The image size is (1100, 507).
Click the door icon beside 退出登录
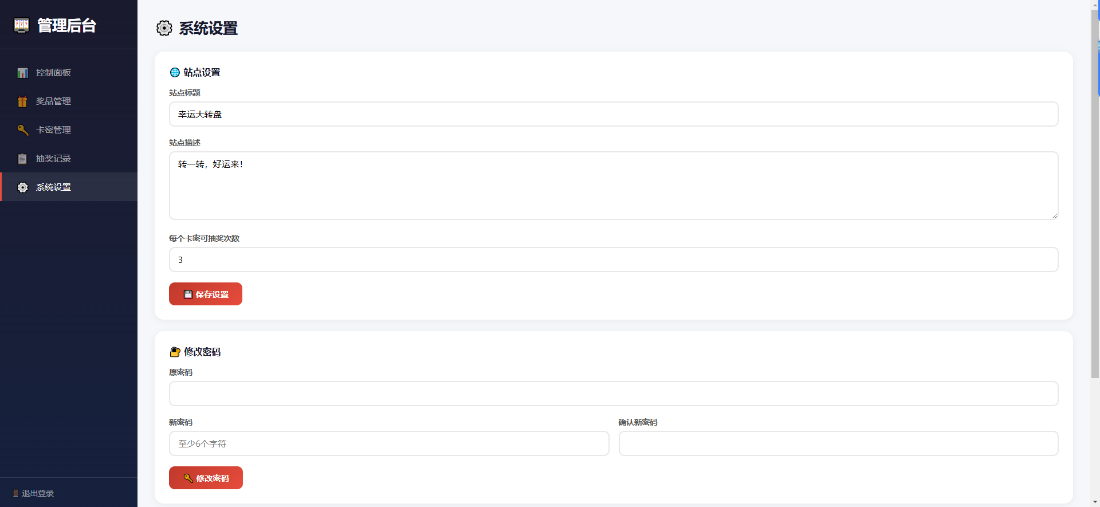click(15, 493)
